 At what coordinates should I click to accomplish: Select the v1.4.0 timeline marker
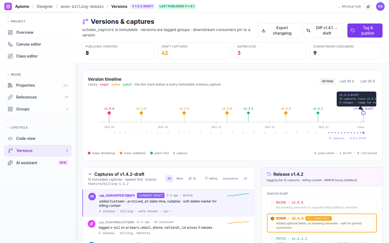pyautogui.click(x=286, y=113)
